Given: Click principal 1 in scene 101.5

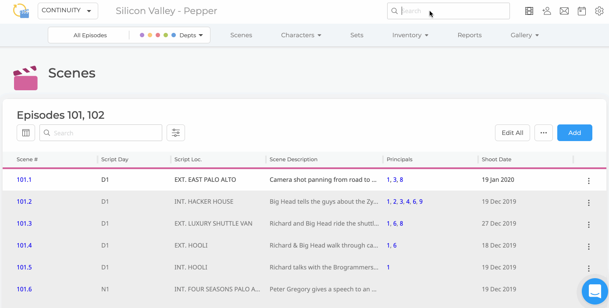Looking at the screenshot, I should (388, 267).
